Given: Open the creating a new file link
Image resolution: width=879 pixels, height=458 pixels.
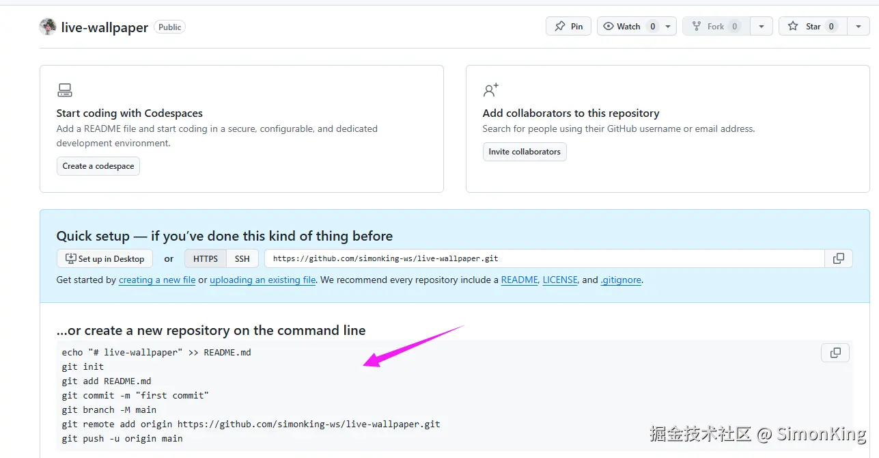Looking at the screenshot, I should [157, 280].
